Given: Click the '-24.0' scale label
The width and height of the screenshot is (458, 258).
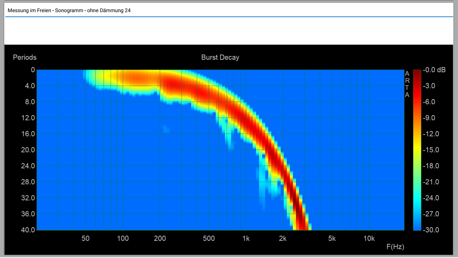Looking at the screenshot, I should 431,198.
